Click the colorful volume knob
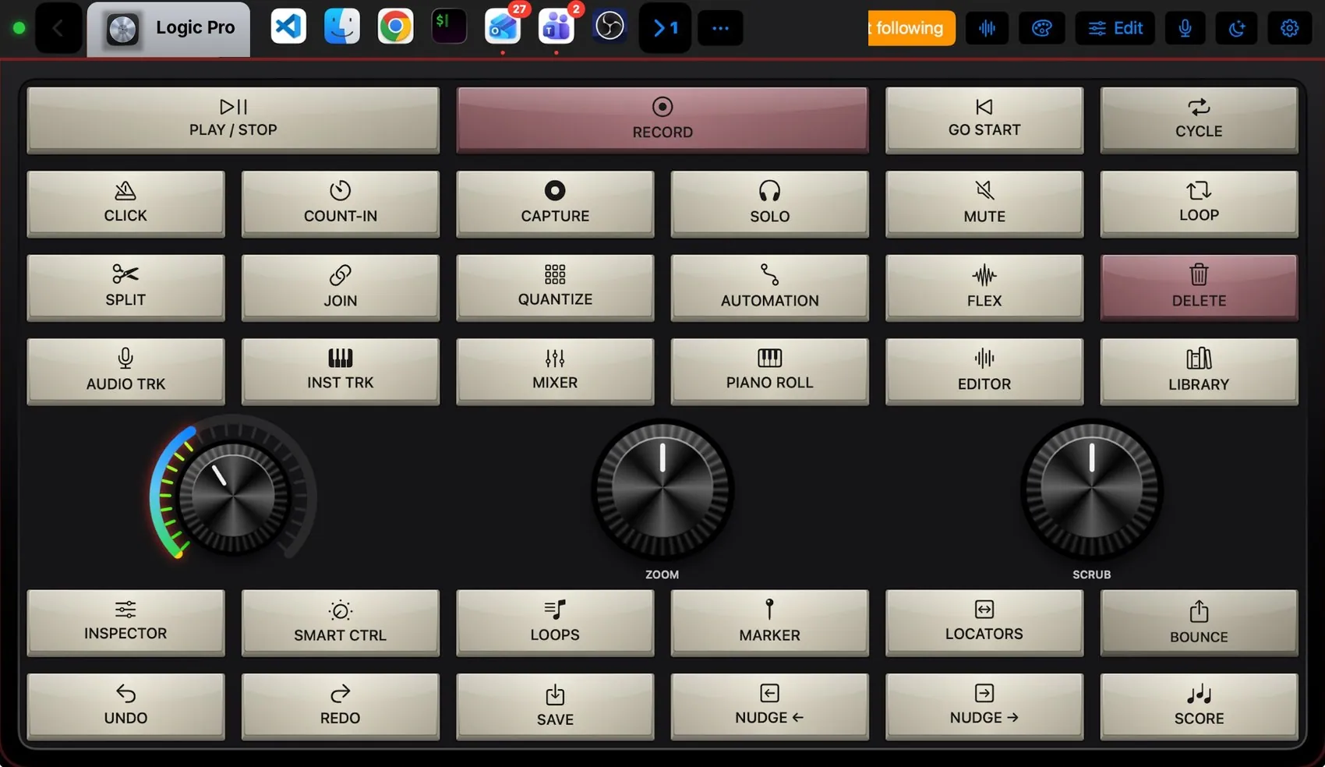 pyautogui.click(x=233, y=495)
